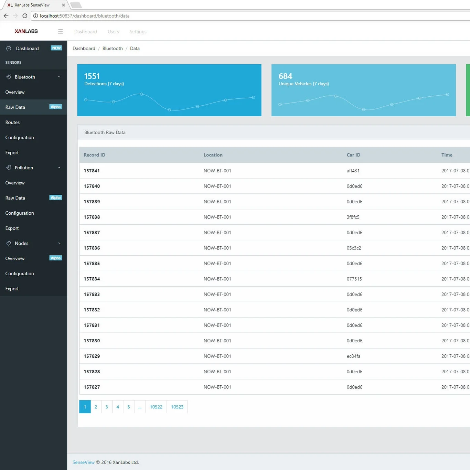Click the browser address bar URL

pos(85,16)
